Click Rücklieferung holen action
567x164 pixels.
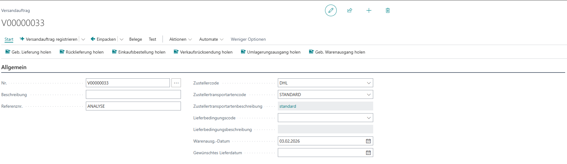pos(82,52)
